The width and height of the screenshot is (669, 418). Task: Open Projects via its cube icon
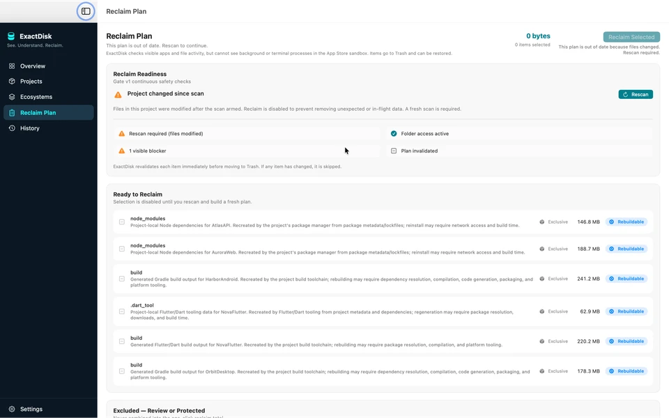(12, 81)
